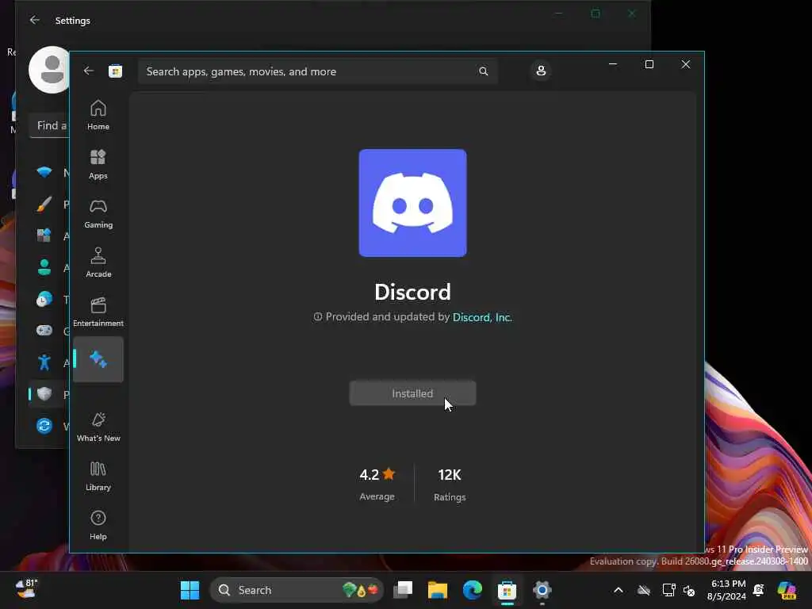Open Apps (squares icon) in Settings
The image size is (812, 609).
click(44, 236)
